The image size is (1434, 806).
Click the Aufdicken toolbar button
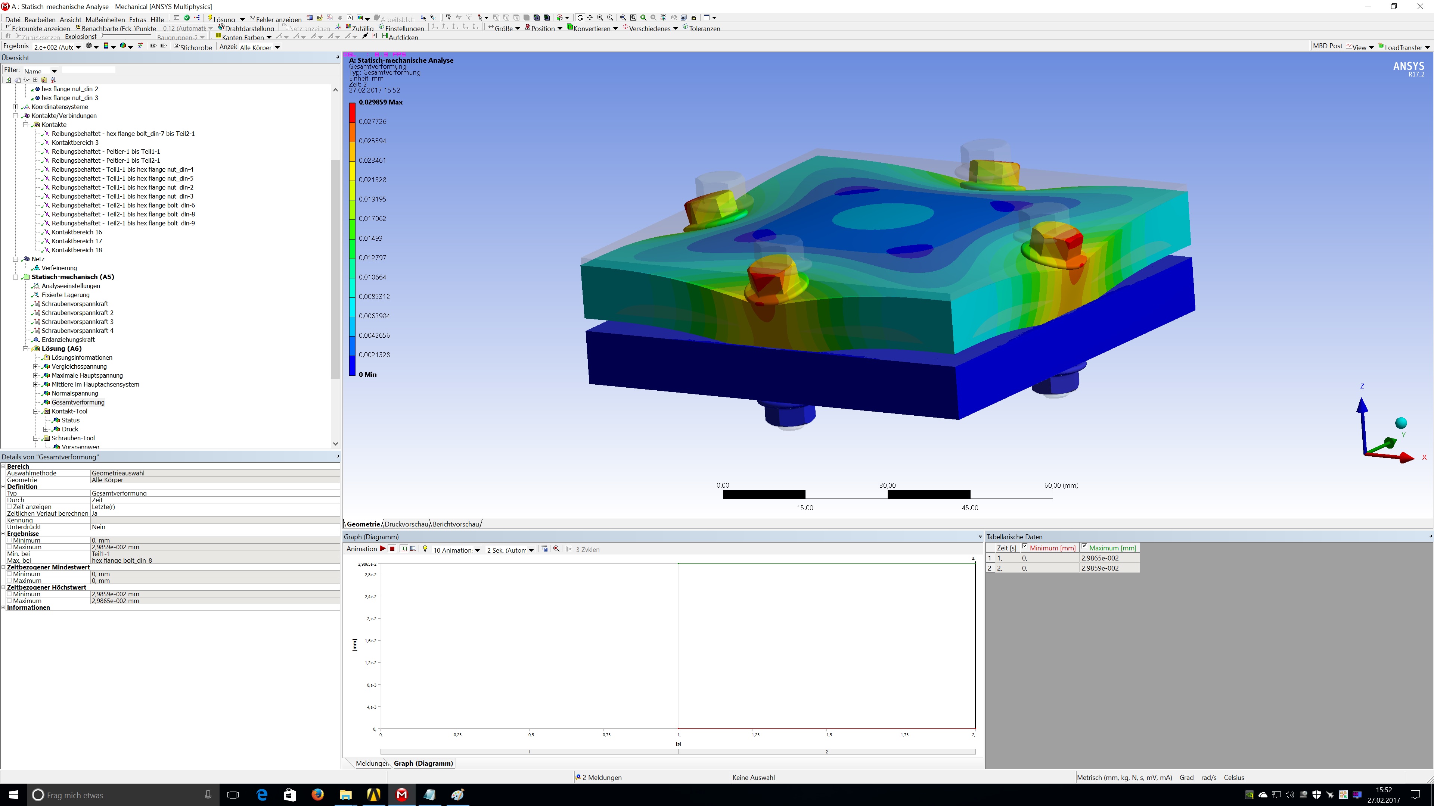400,37
